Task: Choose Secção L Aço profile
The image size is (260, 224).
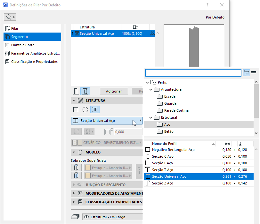Action: coord(199,163)
